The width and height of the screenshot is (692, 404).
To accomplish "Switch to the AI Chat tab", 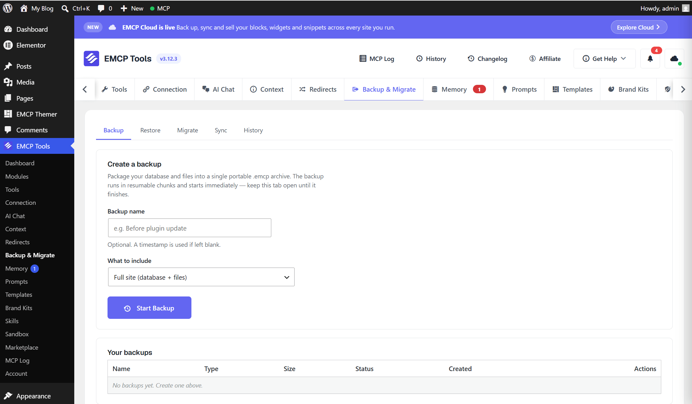I will [218, 89].
